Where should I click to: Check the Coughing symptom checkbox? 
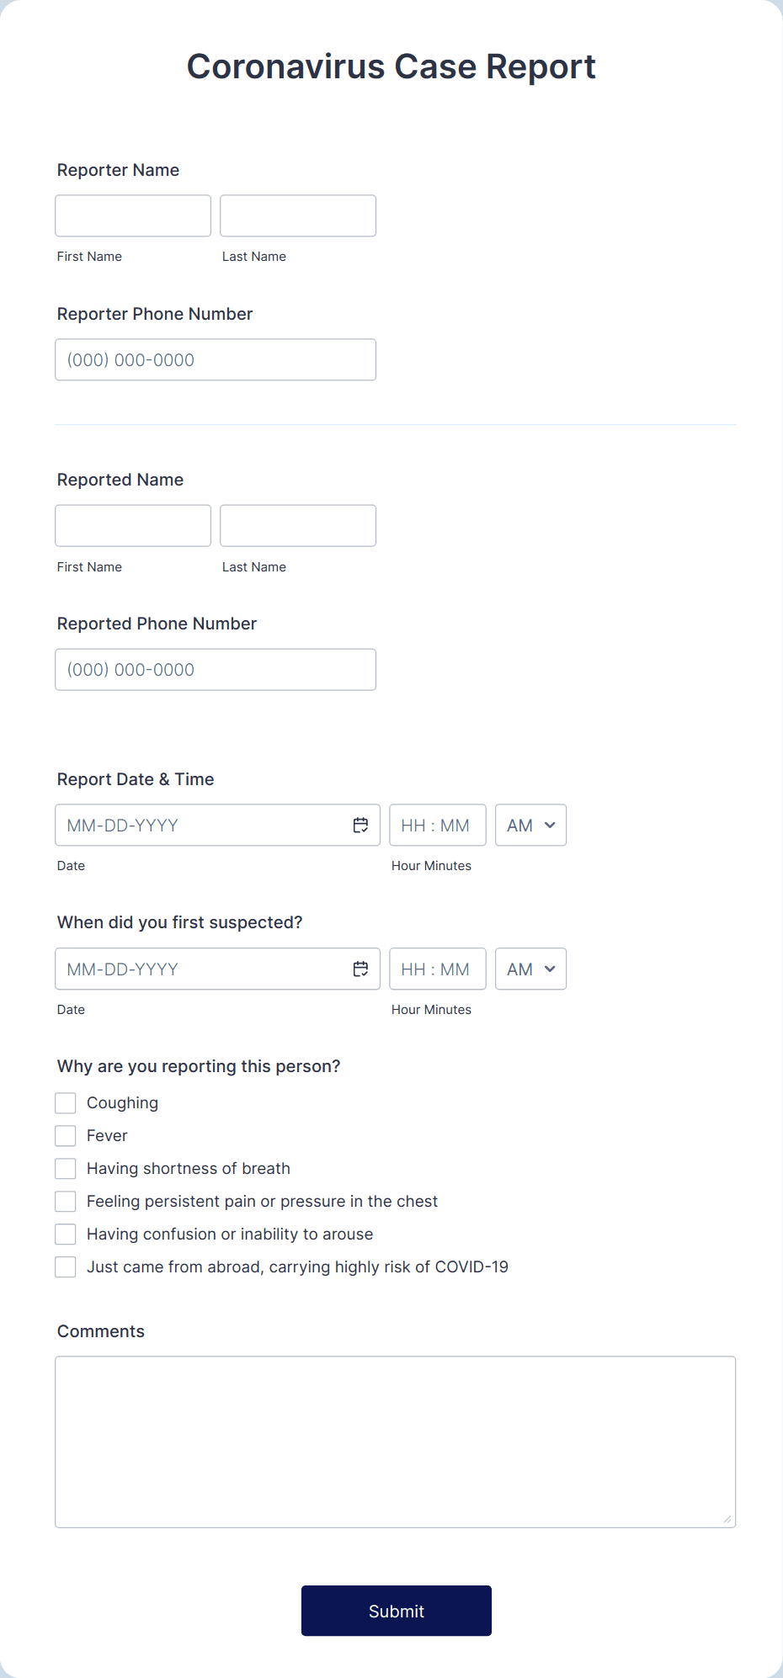coord(65,1102)
